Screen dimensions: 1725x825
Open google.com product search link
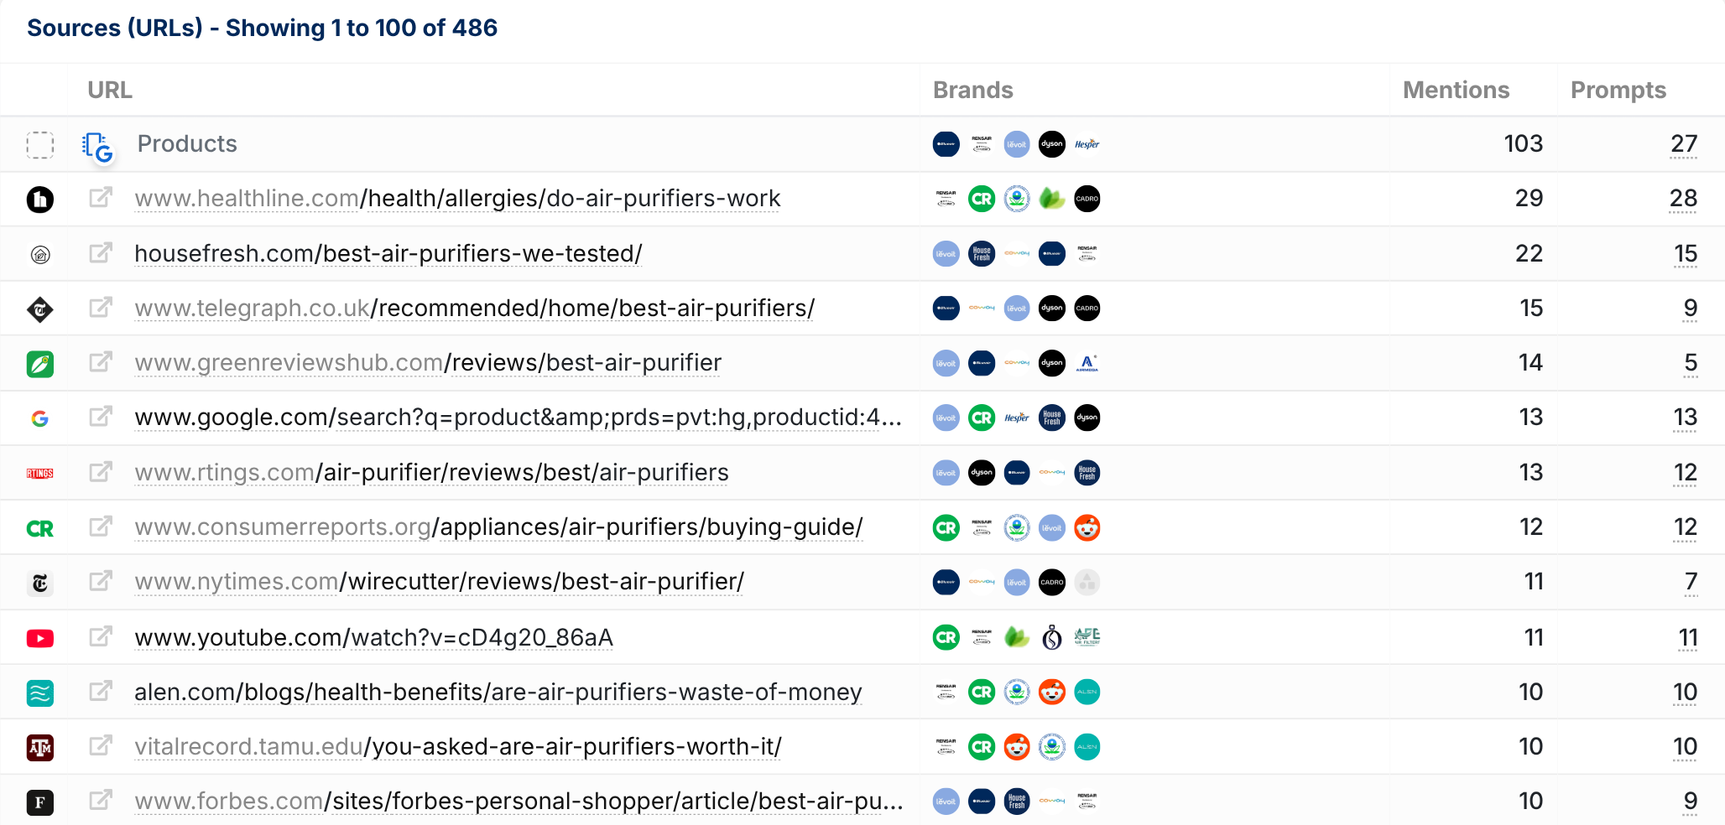click(x=518, y=418)
